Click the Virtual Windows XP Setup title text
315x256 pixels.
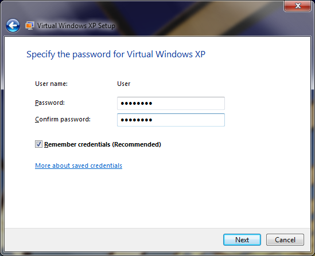(x=76, y=26)
